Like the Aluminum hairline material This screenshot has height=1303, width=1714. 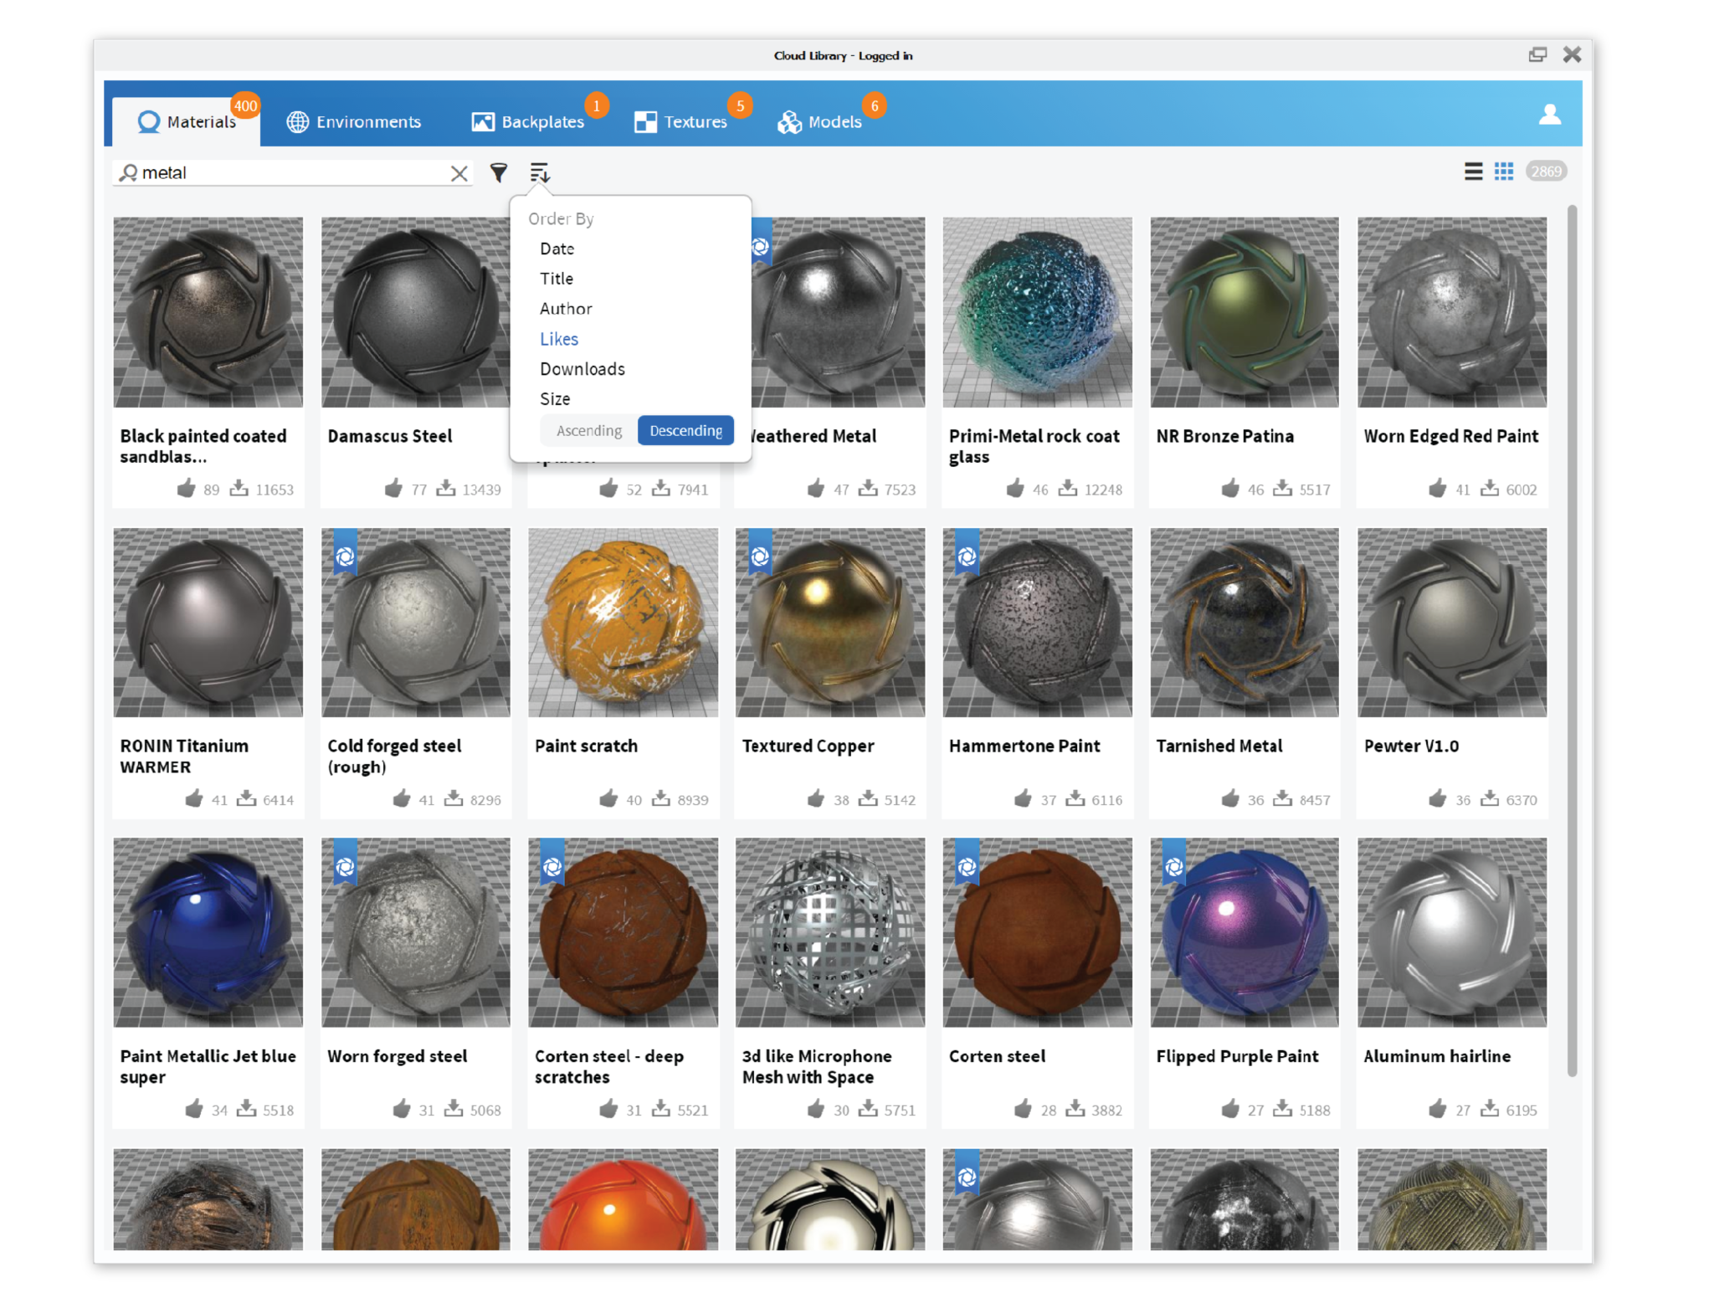coord(1437,1109)
